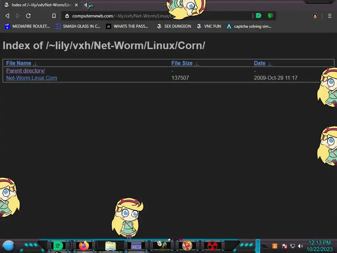This screenshot has height=253, width=337.
Task: Download the Net-Worm.Linux.Corn file
Action: click(x=32, y=78)
